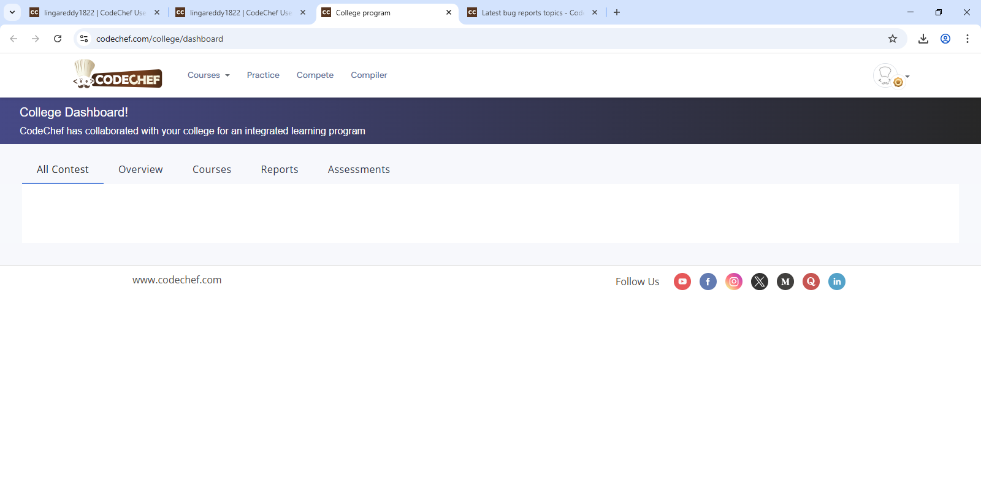Viewport: 981px width, 487px height.
Task: Open the browser downloads icon
Action: coord(923,39)
